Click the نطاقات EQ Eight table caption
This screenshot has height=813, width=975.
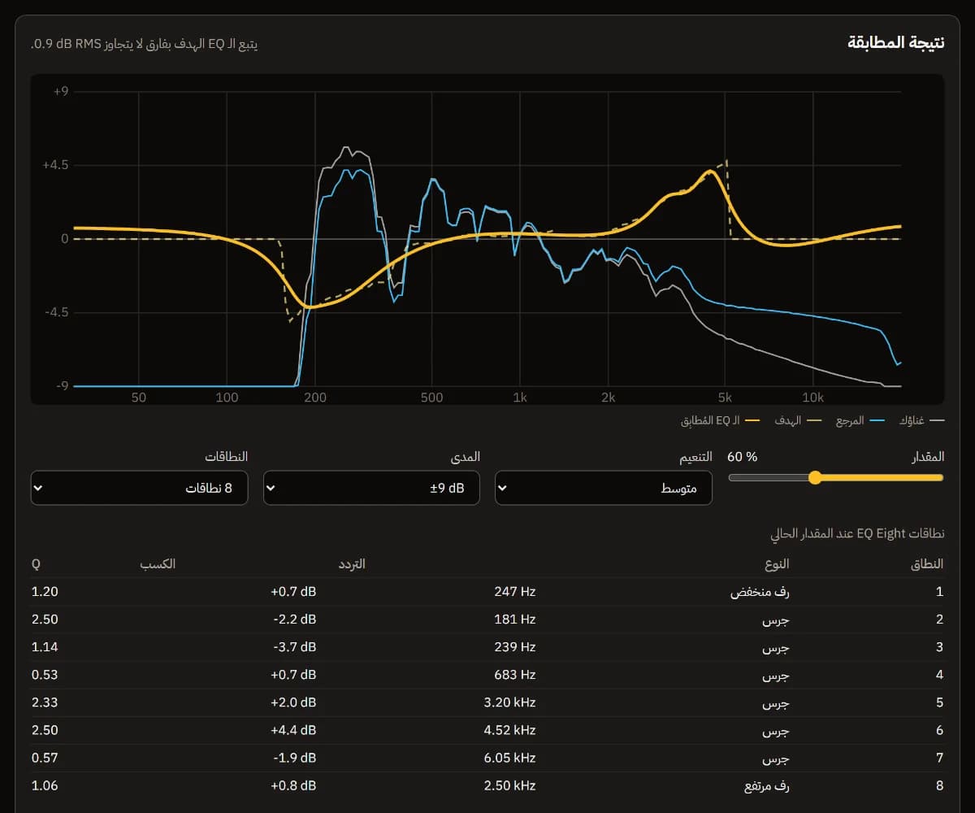point(857,534)
